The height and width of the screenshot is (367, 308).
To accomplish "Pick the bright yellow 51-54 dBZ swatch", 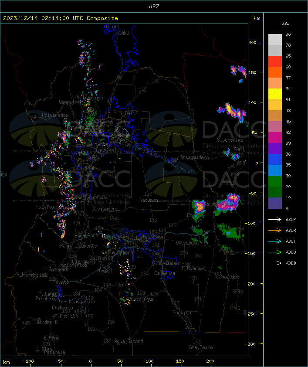I will click(x=275, y=94).
